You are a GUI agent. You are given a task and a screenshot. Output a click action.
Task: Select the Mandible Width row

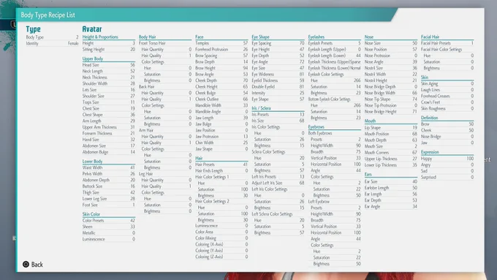pyautogui.click(x=221, y=105)
